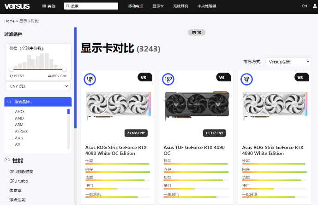The image size is (318, 206).
Task: Open the CN language selector
Action: pyautogui.click(x=304, y=6)
